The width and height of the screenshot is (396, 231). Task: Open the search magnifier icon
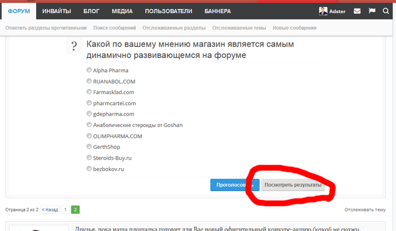point(386,11)
